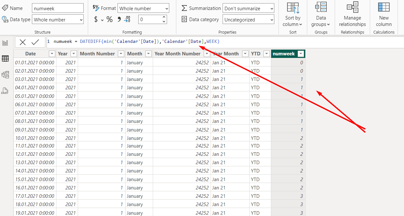
Task: Click numweek value in 03.01.2021 row
Action: point(288,79)
